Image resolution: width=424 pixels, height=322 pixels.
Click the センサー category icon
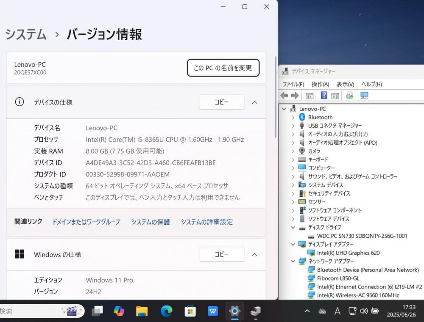302,202
